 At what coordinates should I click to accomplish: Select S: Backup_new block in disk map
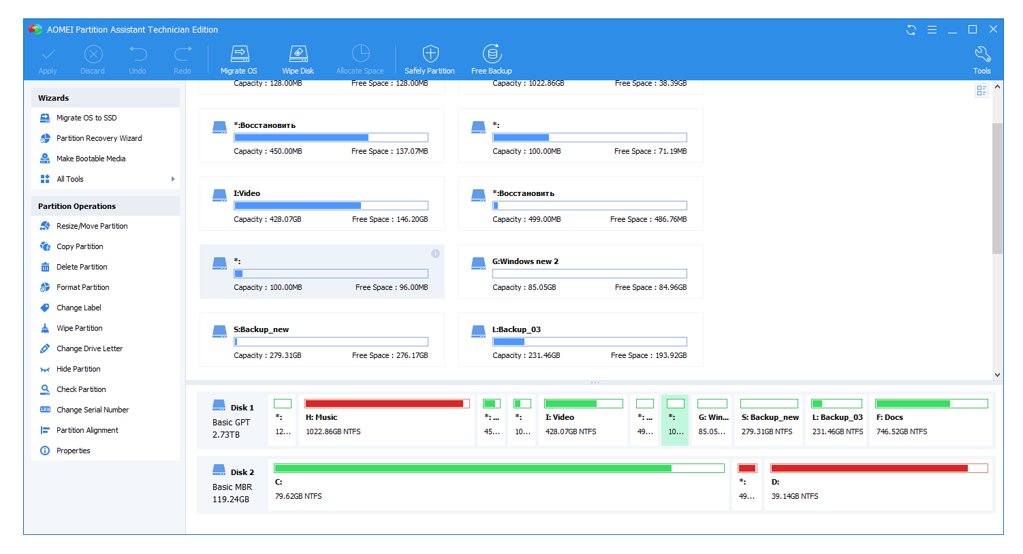769,420
